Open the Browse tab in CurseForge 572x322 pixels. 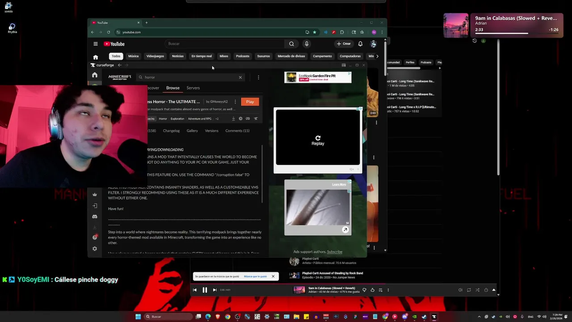coord(173,88)
